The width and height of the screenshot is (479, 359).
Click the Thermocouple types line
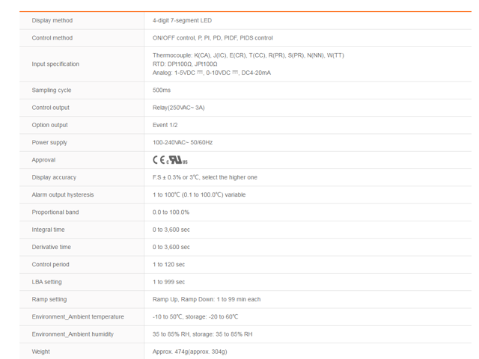pyautogui.click(x=248, y=55)
